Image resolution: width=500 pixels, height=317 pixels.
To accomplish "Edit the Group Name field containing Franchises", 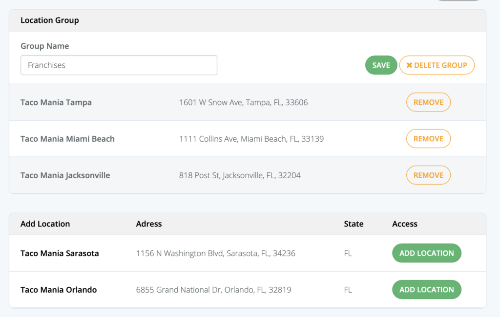I will 119,65.
